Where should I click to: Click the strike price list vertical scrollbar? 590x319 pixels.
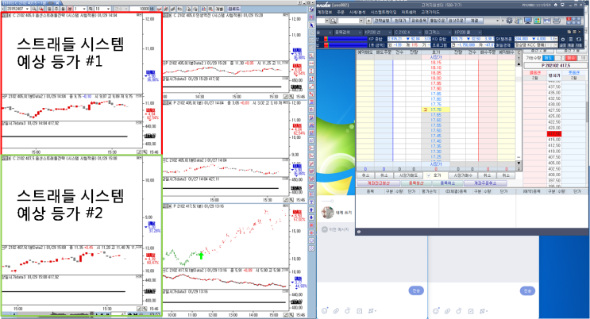tap(587, 113)
